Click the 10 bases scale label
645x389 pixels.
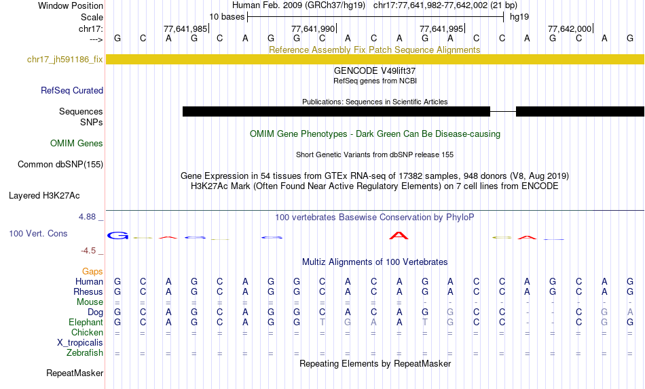point(227,17)
